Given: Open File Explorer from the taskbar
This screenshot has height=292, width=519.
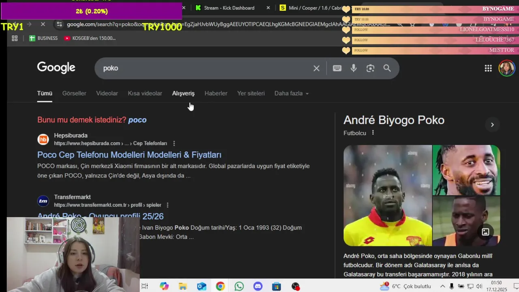Looking at the screenshot, I should pos(183,286).
